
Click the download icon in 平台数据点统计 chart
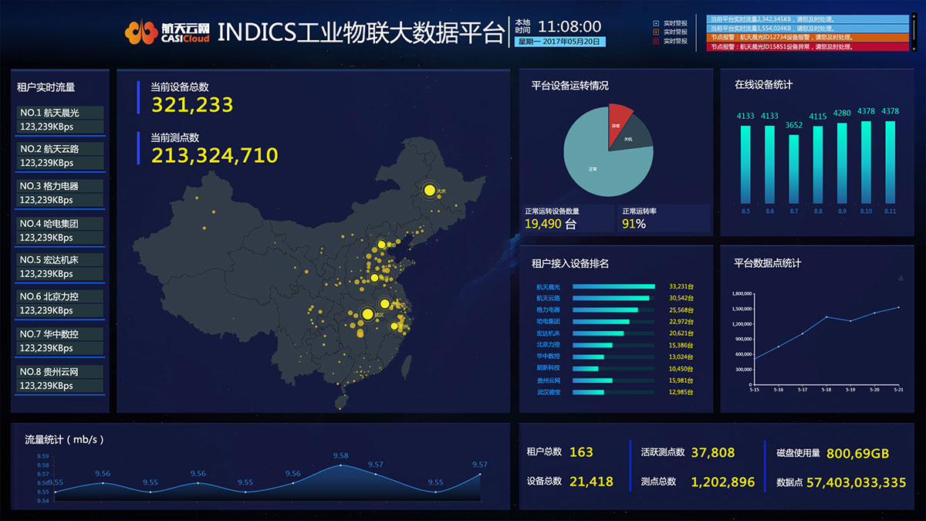[901, 279]
